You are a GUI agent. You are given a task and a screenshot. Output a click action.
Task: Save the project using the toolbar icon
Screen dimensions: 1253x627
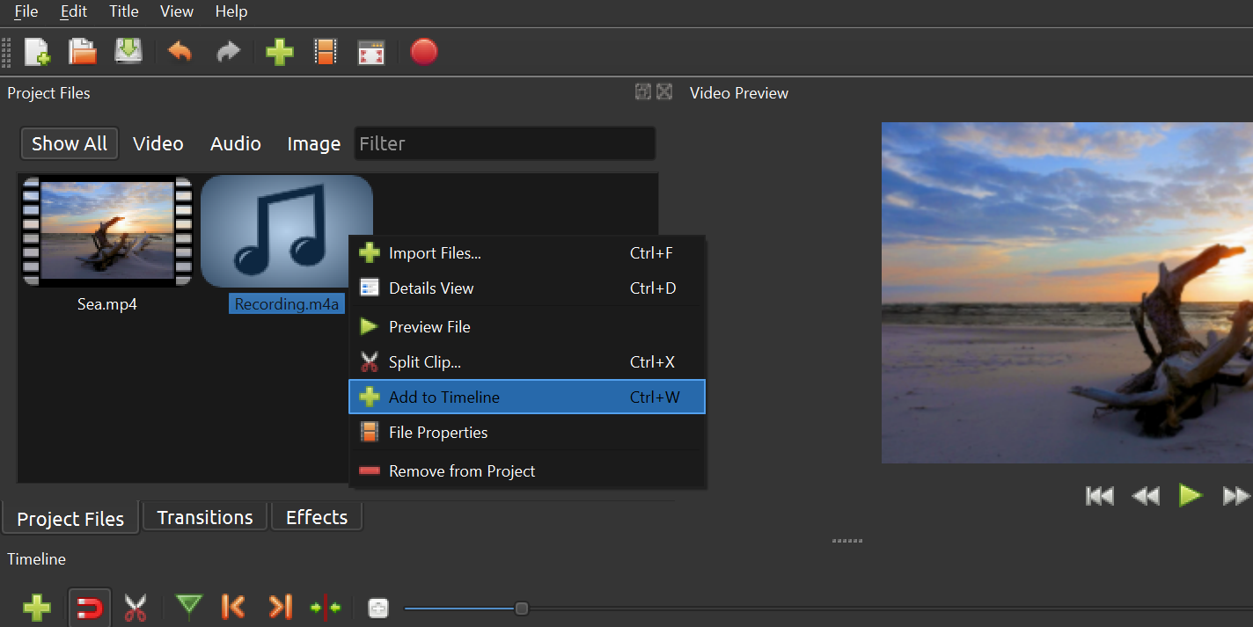pos(128,53)
